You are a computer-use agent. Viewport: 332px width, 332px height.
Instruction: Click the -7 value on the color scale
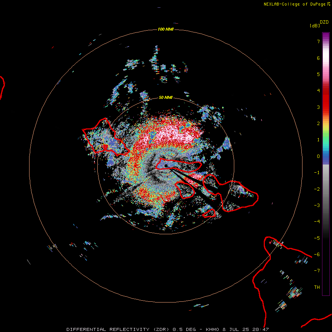[317, 271]
